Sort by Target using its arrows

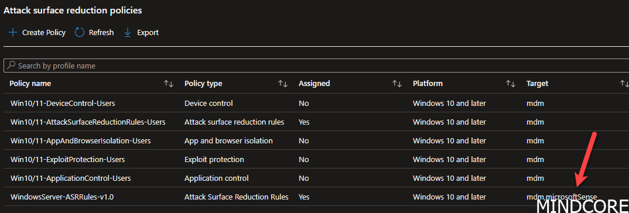click(624, 84)
